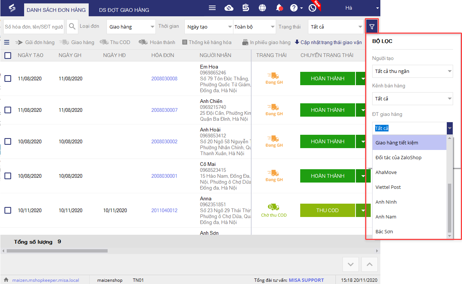
Task: Click HOÀN THÀNH for Em Hoa order
Action: click(x=328, y=78)
